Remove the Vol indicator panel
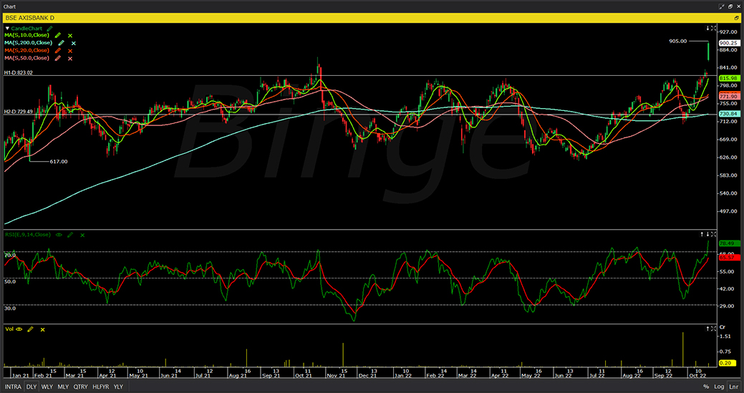The height and width of the screenshot is (393, 744). (43, 329)
